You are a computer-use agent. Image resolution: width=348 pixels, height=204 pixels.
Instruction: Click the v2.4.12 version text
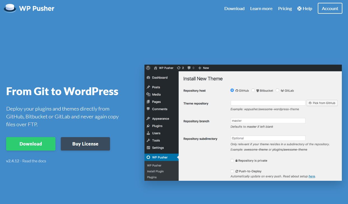click(13, 161)
